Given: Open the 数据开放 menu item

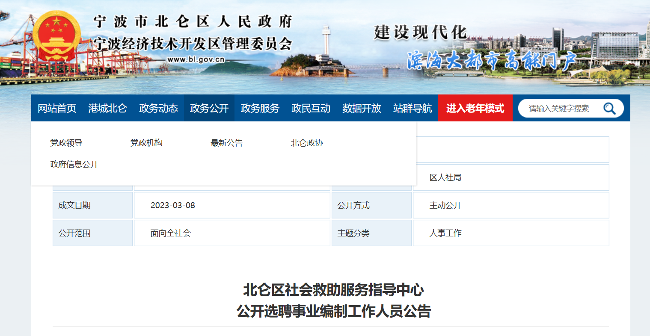Looking at the screenshot, I should (362, 108).
